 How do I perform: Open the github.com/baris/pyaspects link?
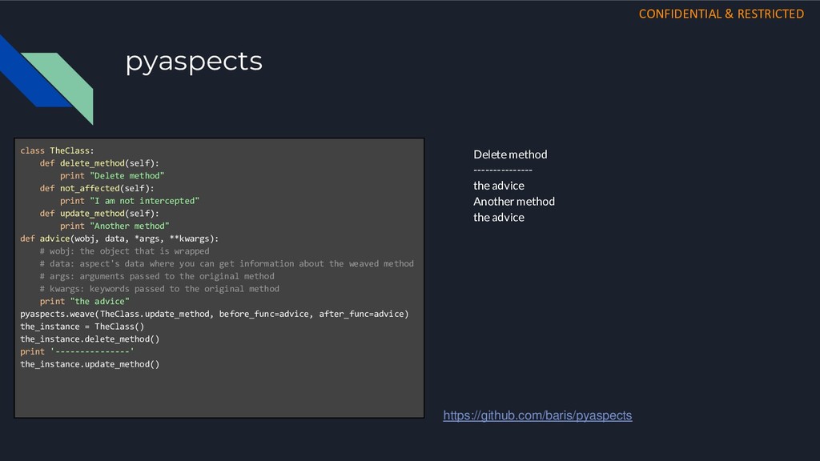coord(537,415)
